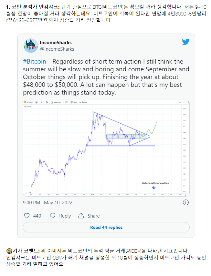The width and height of the screenshot is (211, 276).
Task: Open the tweet info circle icon
Action: coord(186,202)
